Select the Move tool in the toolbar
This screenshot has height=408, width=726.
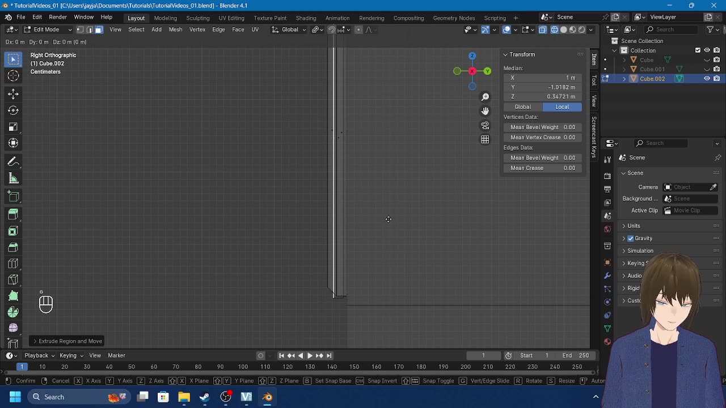[x=13, y=93]
